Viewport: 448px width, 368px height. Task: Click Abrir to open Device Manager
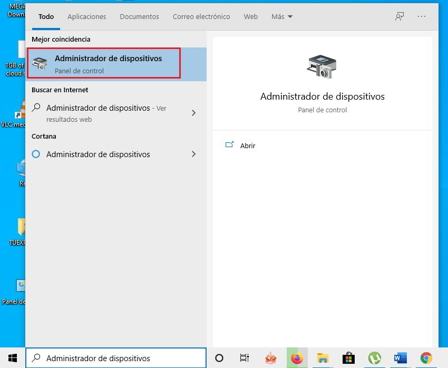coord(247,146)
